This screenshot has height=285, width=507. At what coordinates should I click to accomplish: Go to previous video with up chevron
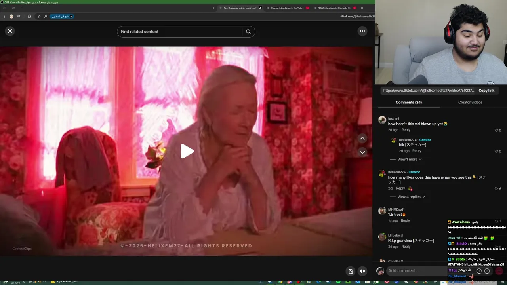(362, 138)
